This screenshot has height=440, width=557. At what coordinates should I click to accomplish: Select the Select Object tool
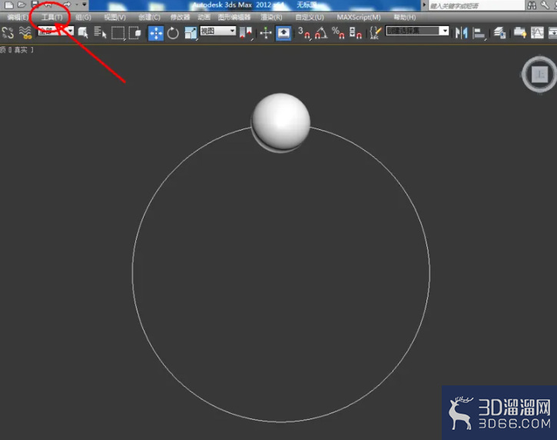(x=83, y=33)
